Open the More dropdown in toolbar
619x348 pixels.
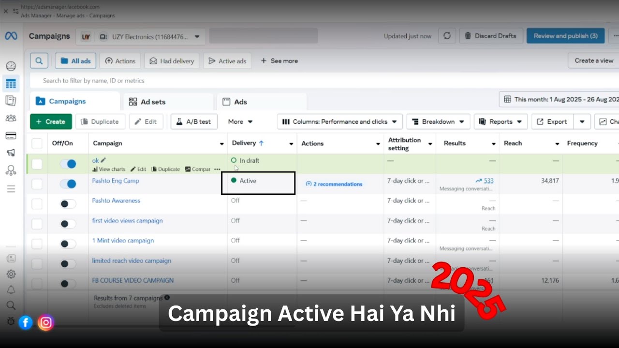pyautogui.click(x=240, y=122)
